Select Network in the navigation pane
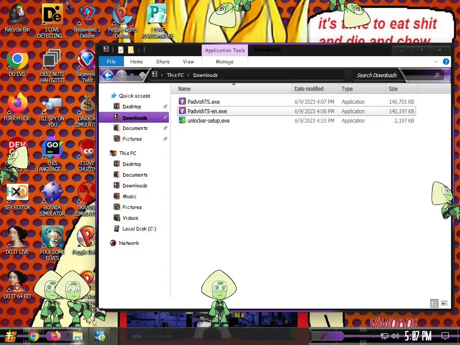Image resolution: width=460 pixels, height=345 pixels. [129, 243]
